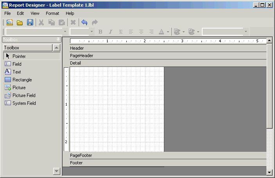This screenshot has height=178, width=275.
Task: Click the first fill color palette icon
Action: pos(177,32)
